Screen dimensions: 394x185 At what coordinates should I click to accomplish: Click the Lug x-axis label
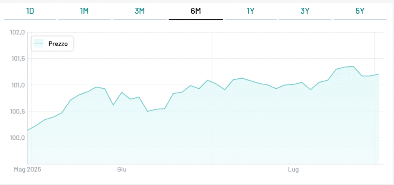294,169
